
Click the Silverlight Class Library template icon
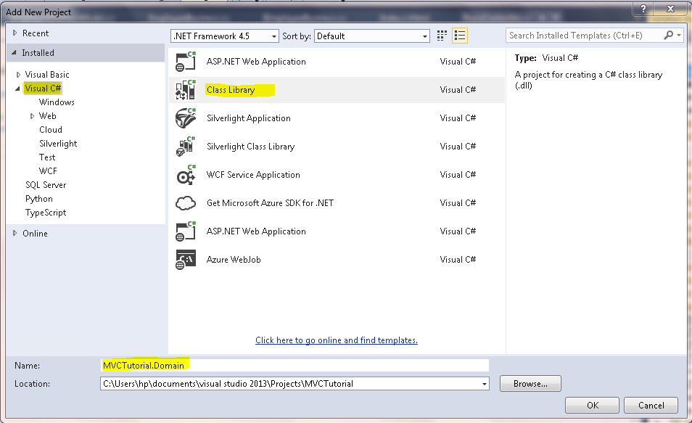point(186,146)
